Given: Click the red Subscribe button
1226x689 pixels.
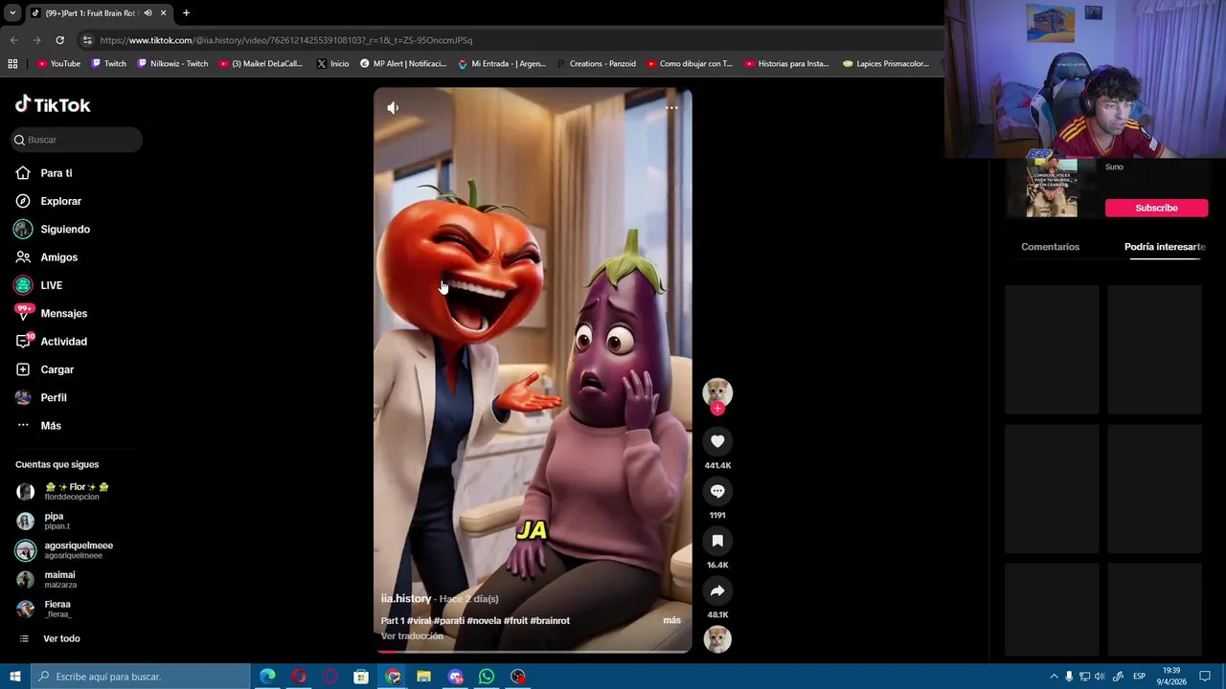Looking at the screenshot, I should [x=1156, y=208].
